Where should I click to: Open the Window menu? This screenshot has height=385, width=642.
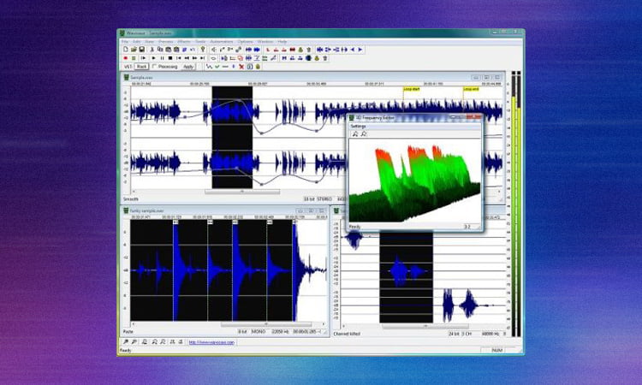264,41
